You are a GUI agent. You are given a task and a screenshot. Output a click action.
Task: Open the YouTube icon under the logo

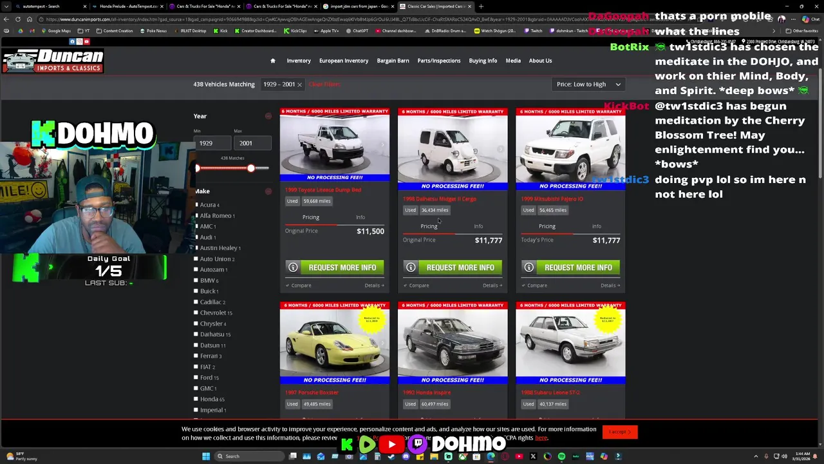[x=86, y=41]
